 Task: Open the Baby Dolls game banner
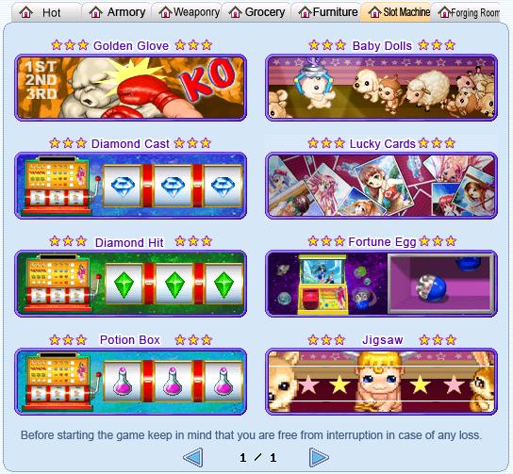(381, 88)
